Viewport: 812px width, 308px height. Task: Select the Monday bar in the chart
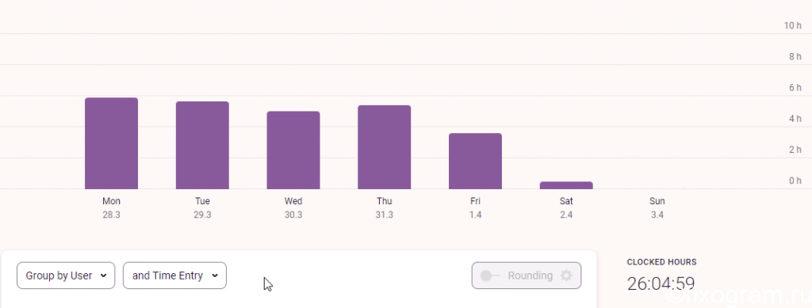(x=111, y=143)
